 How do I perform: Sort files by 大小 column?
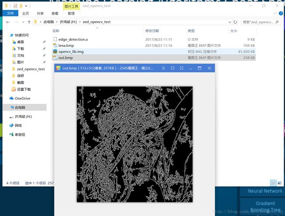234,31
